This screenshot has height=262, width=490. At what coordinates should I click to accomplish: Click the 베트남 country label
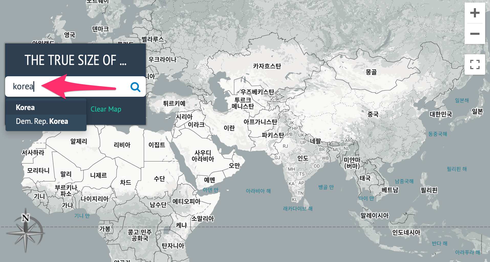click(390, 190)
